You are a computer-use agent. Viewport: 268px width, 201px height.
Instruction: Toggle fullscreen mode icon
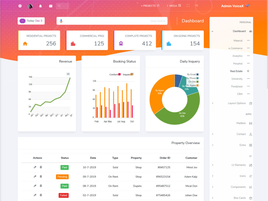pyautogui.click(x=188, y=5)
